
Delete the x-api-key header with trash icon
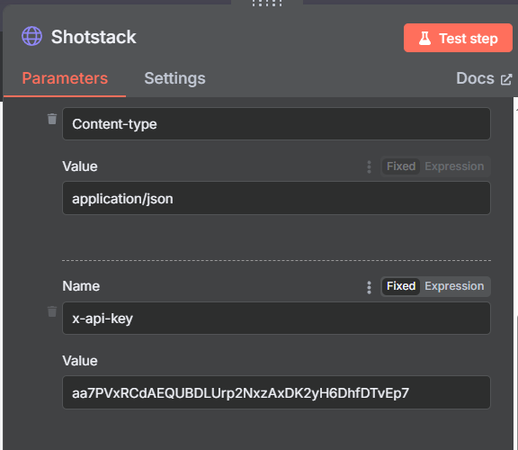coord(52,311)
